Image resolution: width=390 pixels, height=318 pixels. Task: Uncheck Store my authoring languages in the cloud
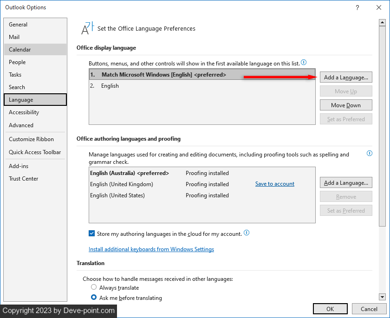[x=92, y=233]
